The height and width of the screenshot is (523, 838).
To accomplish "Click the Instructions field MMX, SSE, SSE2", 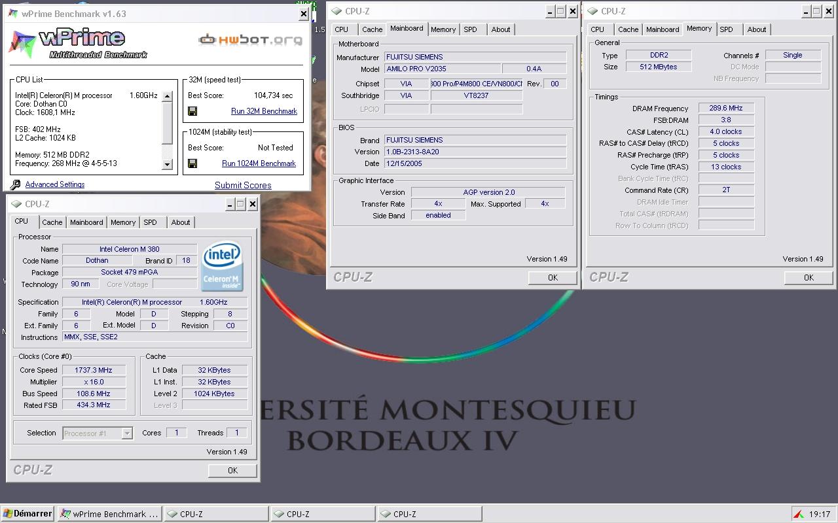I will 155,337.
